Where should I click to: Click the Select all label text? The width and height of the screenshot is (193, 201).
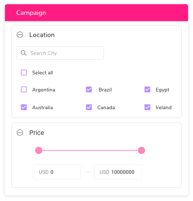(x=43, y=73)
